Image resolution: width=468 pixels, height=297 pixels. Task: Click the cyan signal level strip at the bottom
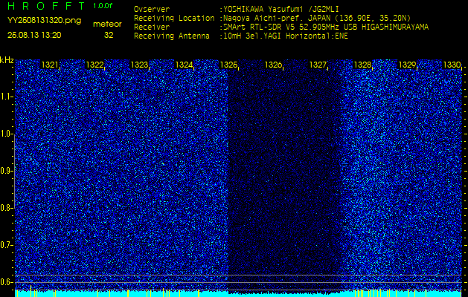[239, 293]
